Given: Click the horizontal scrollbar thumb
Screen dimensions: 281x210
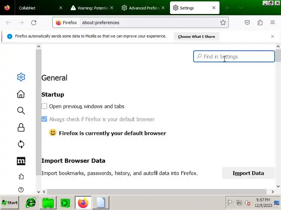Looking at the screenshot, I should [157, 192].
